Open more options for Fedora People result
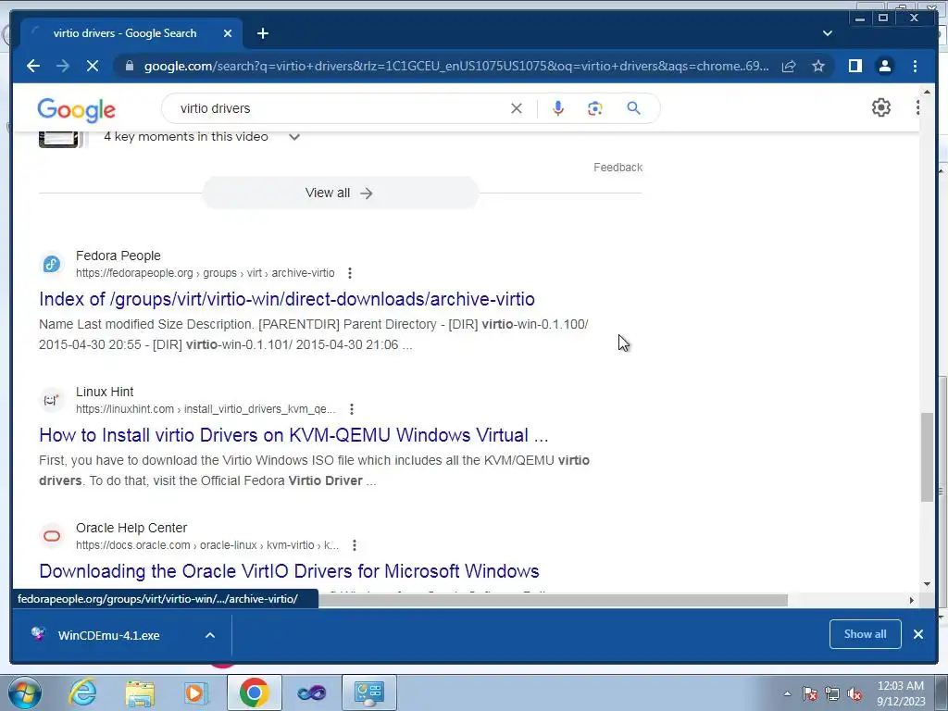 (x=349, y=273)
